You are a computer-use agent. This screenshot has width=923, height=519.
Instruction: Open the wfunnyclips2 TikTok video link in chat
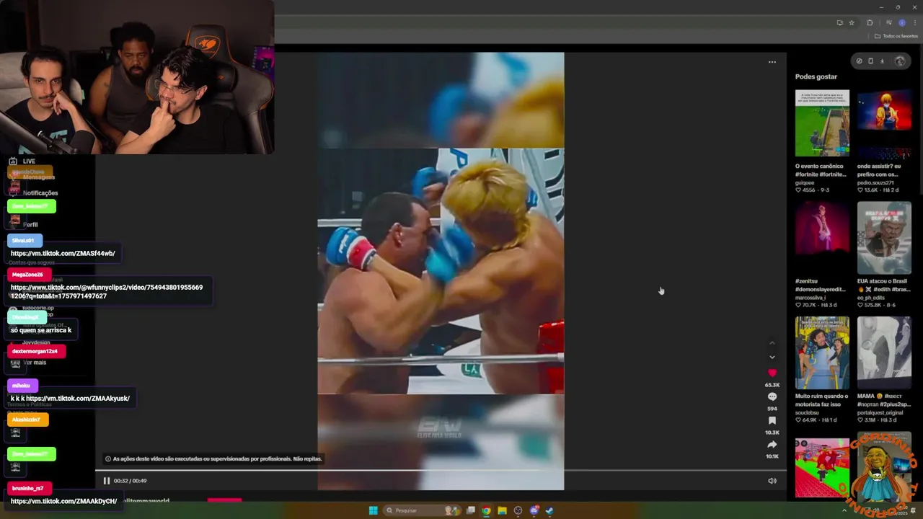(x=107, y=291)
